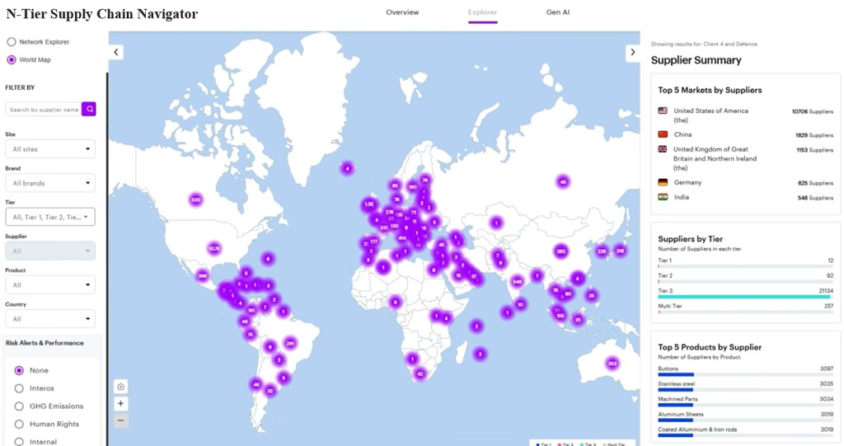Viewport: 844px width, 446px height.
Task: Zoom in on the map with plus
Action: (121, 403)
